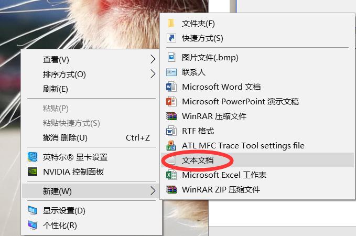356x236 pixels.
Task: Click the monitor icon beside 显示设置(D)
Action: click(33, 210)
